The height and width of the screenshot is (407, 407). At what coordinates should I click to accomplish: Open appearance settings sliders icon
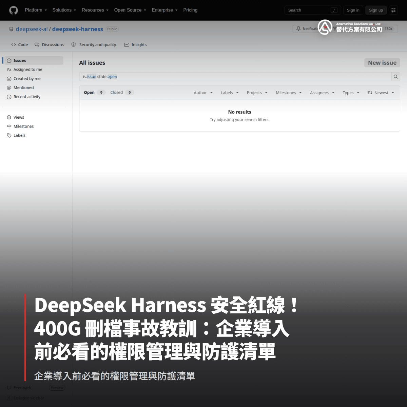point(393,10)
